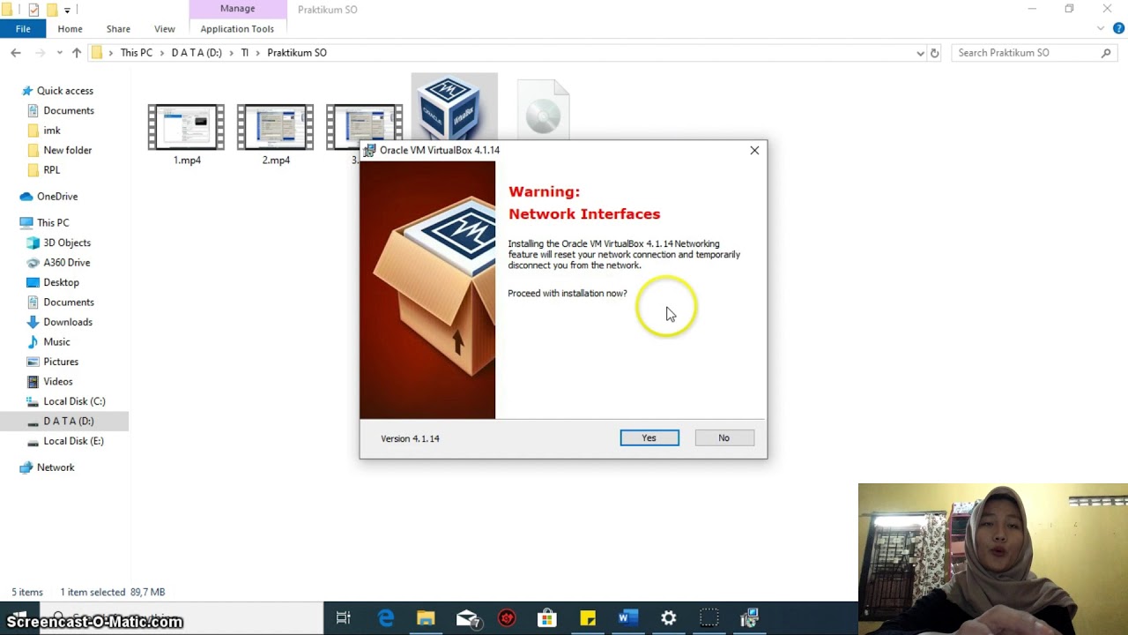The image size is (1128, 635).
Task: Switch to the VirtualBox installer taskbar icon
Action: [x=750, y=618]
